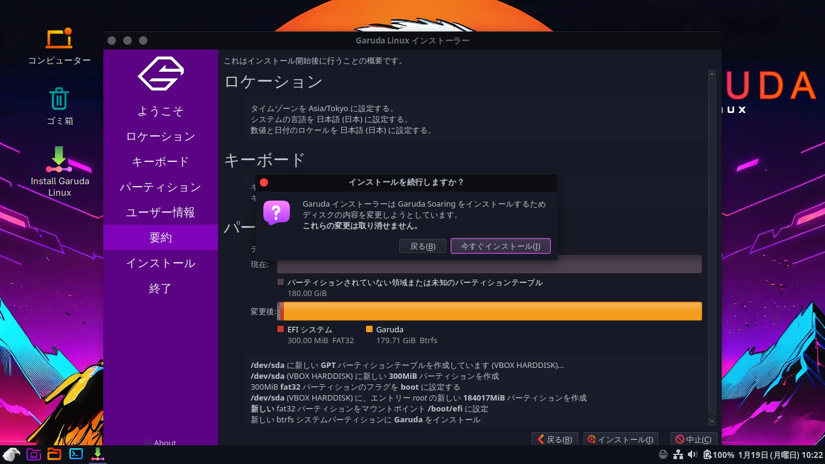Select the ロケーション step in the sidebar
This screenshot has width=825, height=464.
point(161,137)
